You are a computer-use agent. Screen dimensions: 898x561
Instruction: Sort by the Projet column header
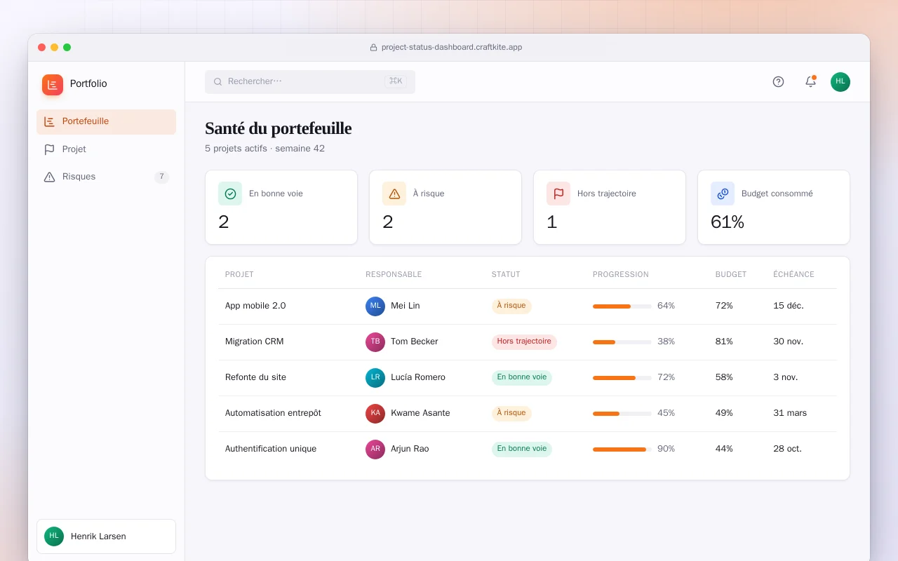click(239, 274)
